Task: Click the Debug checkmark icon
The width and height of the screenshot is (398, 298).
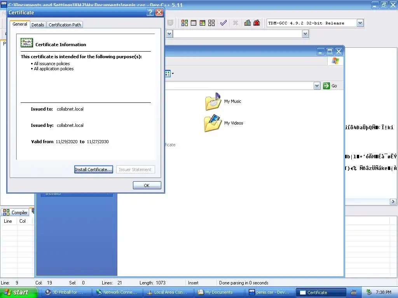Action: [x=223, y=23]
